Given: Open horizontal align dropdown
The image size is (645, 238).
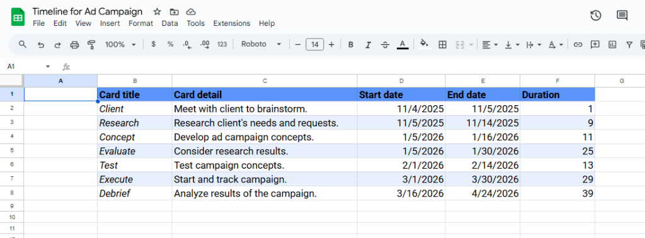Looking at the screenshot, I should click(x=490, y=45).
